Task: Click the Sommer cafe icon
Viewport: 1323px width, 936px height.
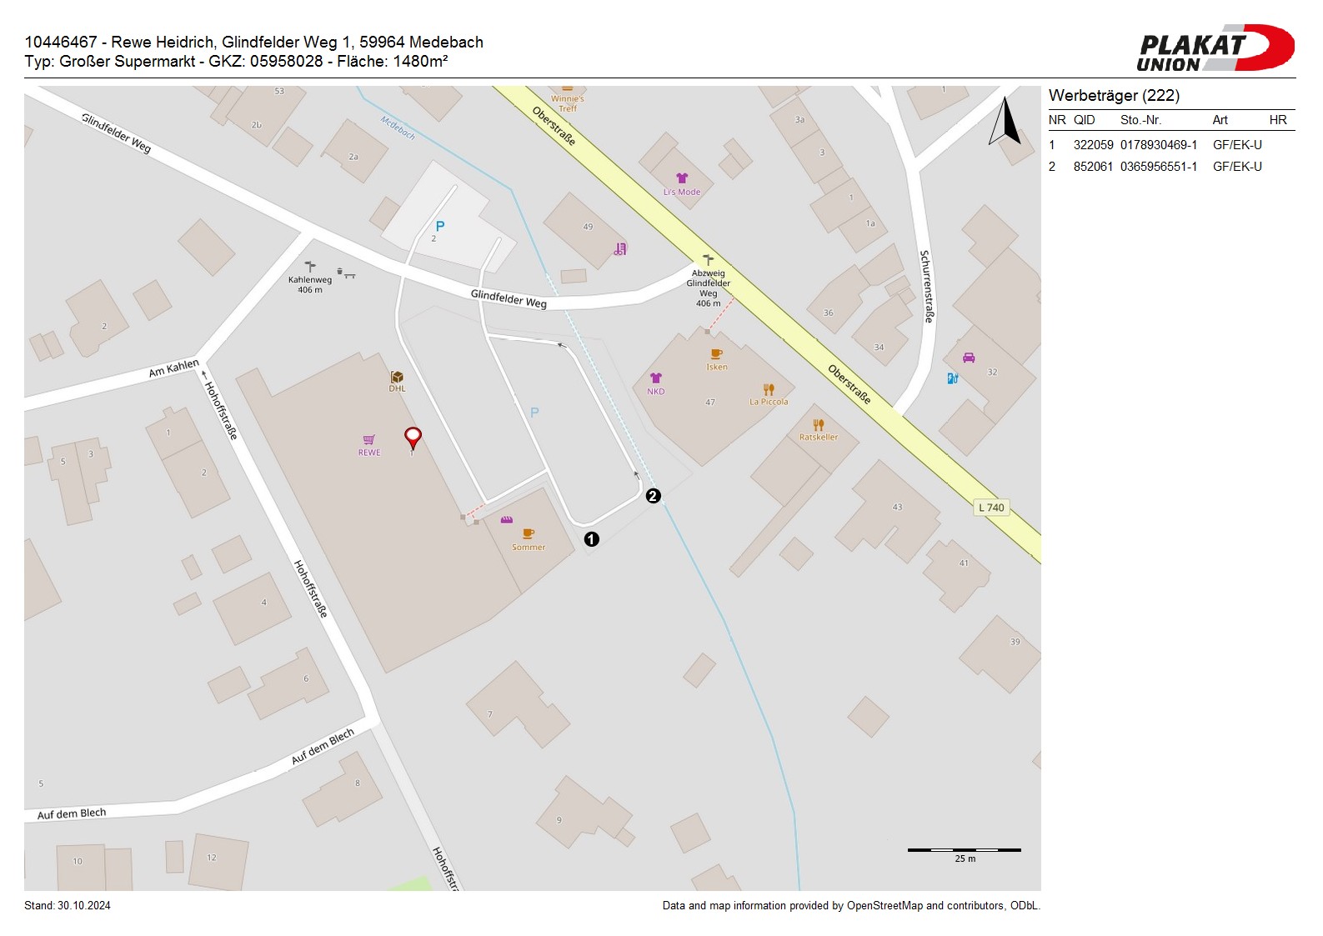Action: tap(528, 534)
